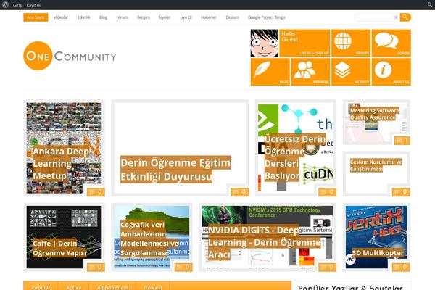Open the 3D Multikopter post
The image size is (435, 290).
[x=378, y=253]
